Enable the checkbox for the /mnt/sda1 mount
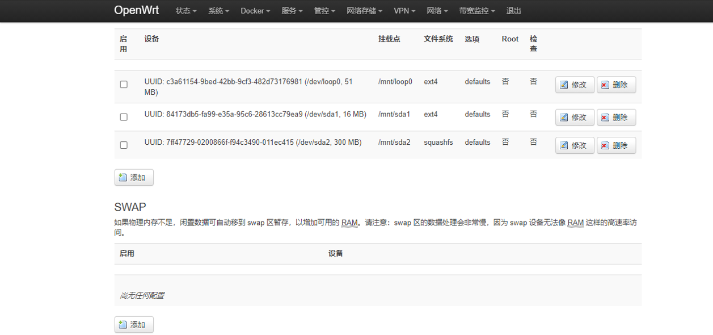The image size is (713, 335). 124,118
